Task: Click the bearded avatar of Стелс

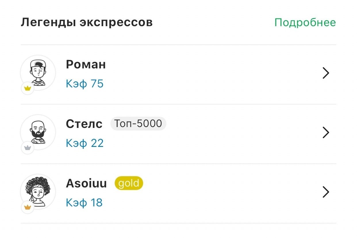Action: point(38,132)
